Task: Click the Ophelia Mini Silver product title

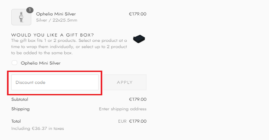Action: point(56,14)
